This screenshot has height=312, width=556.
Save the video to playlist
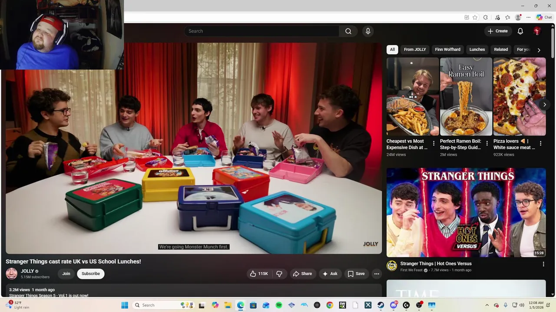356,273
